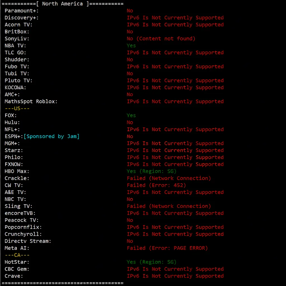Viewport: 286px width, 286px height.
Task: Select the NFL+ label
Action: coord(12,129)
